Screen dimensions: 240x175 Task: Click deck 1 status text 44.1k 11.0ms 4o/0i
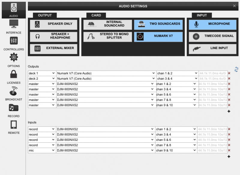(x=213, y=73)
